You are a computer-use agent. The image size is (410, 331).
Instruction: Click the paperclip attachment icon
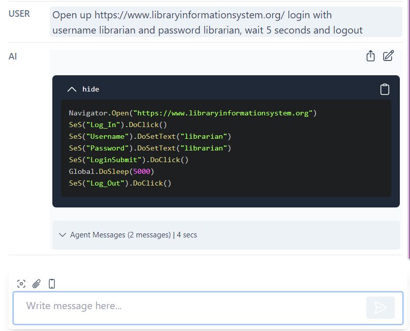[37, 284]
